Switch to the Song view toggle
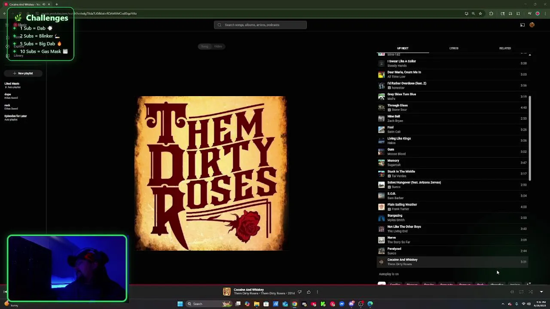The height and width of the screenshot is (309, 550). 205,46
